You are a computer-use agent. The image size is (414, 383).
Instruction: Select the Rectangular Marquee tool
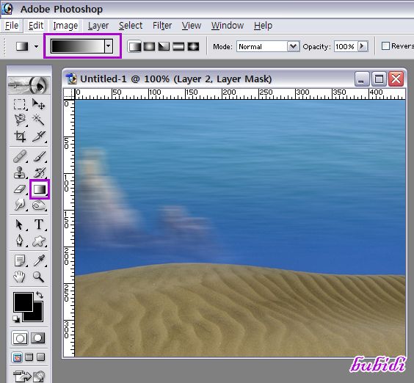click(20, 104)
